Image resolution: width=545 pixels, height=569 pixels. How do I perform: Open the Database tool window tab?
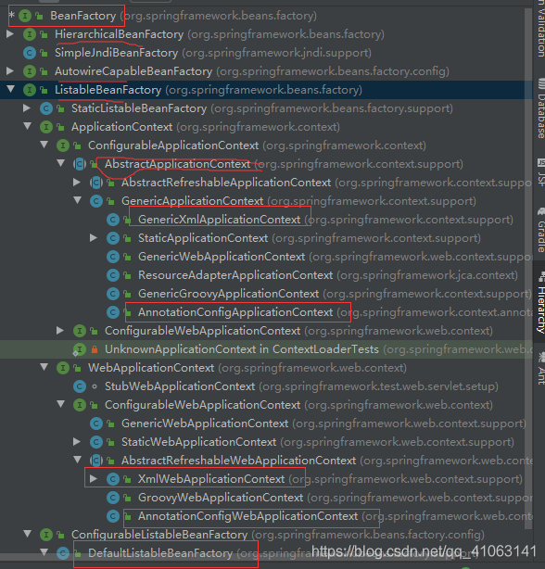pyautogui.click(x=540, y=108)
